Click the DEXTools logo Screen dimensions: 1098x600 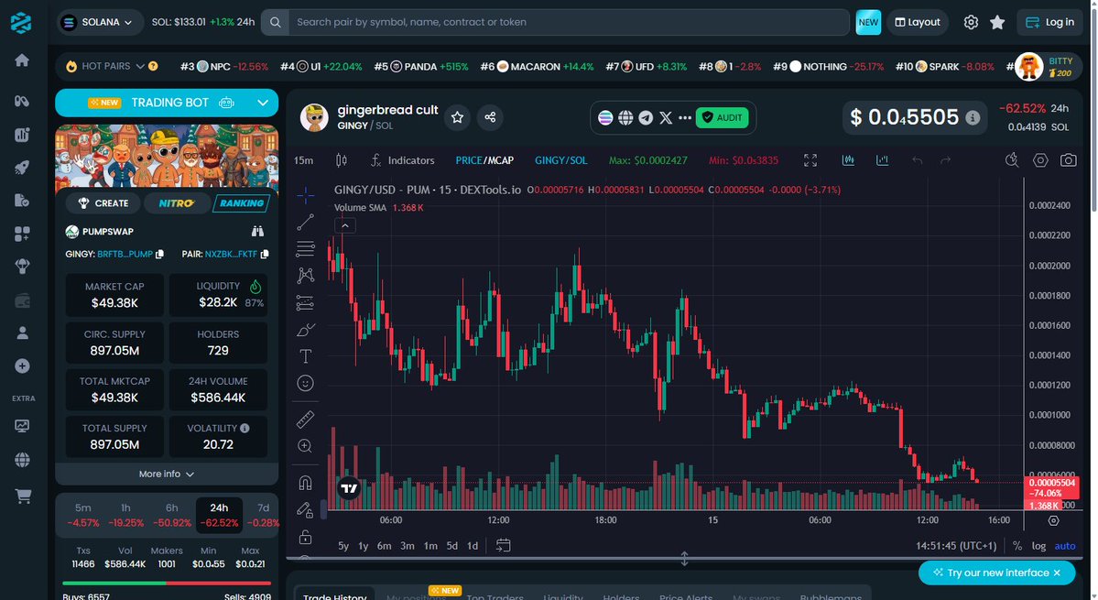click(21, 22)
